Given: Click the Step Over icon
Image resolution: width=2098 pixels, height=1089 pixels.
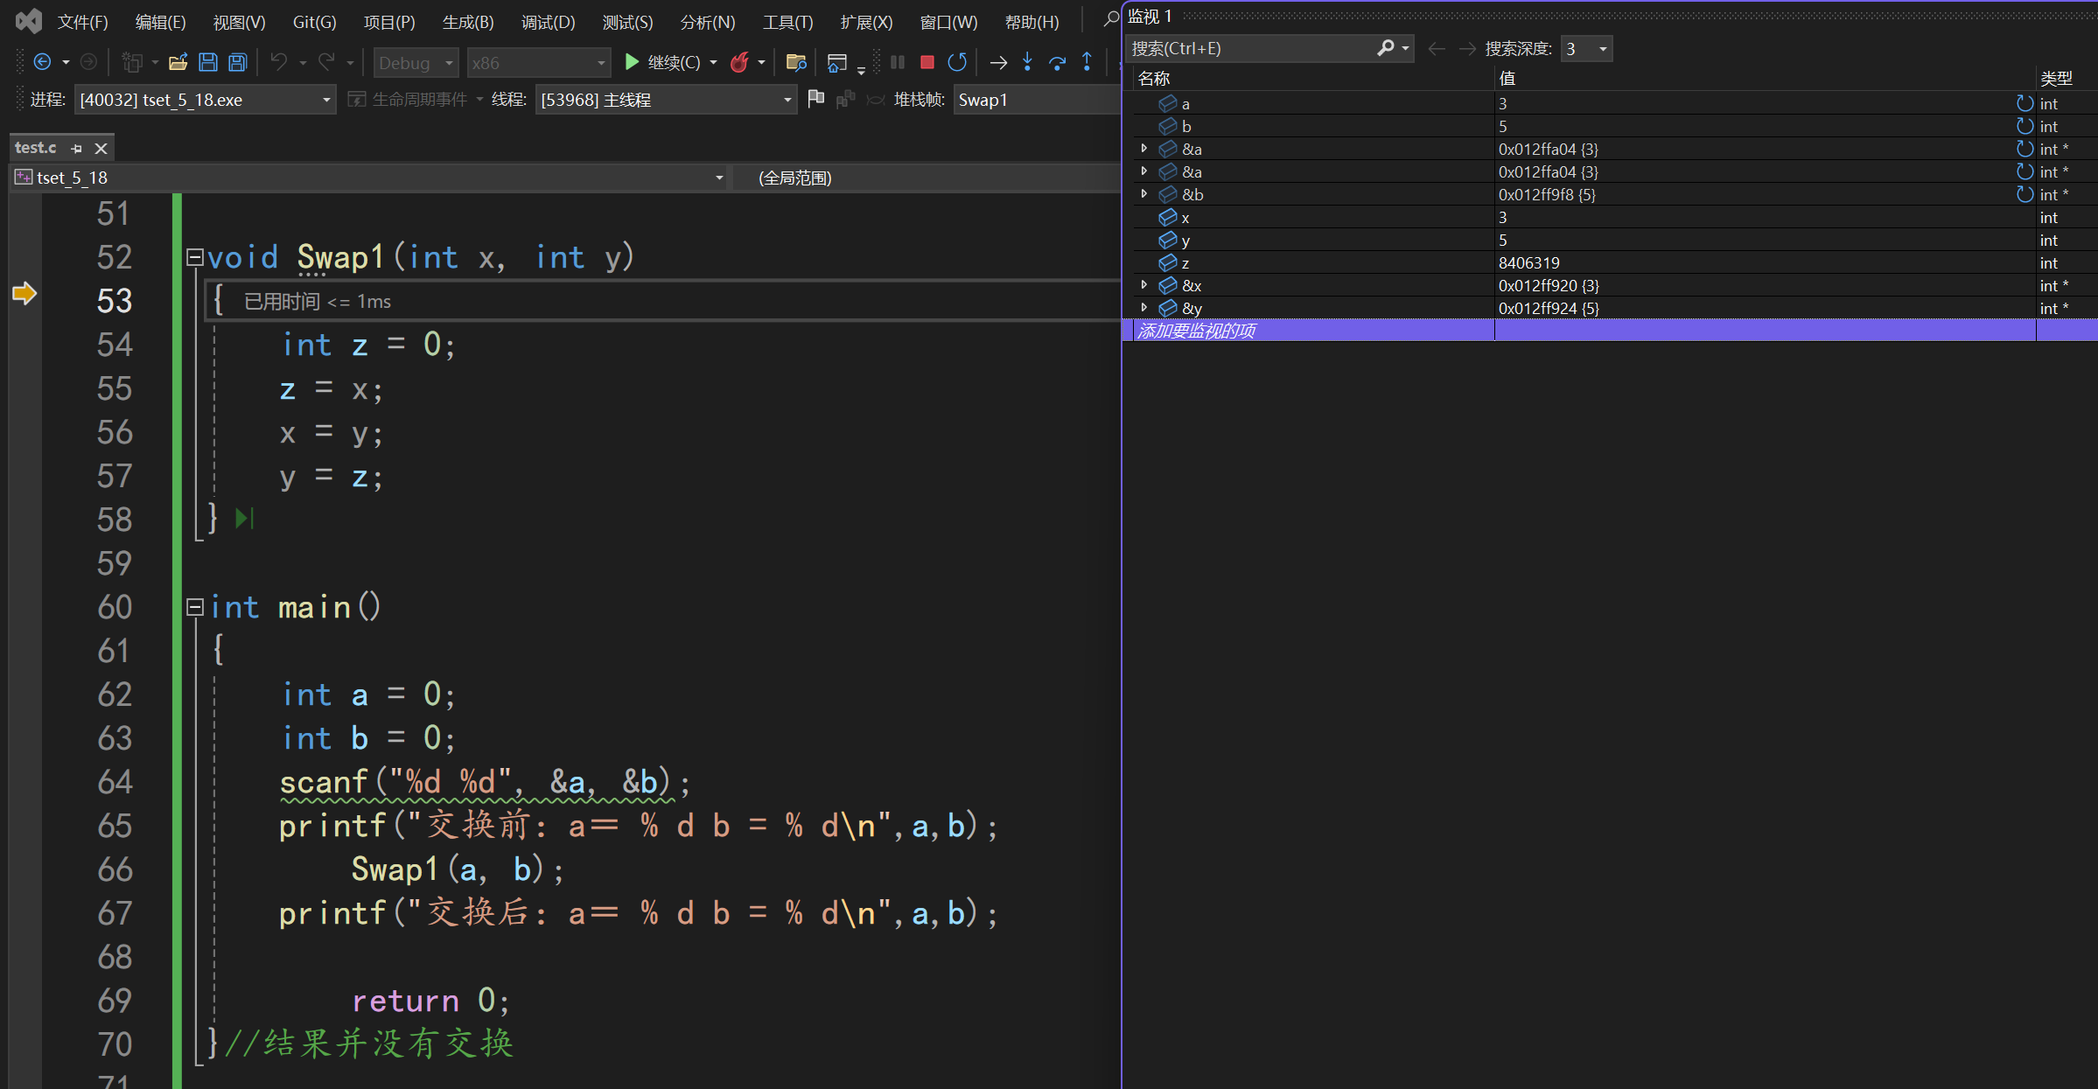Looking at the screenshot, I should coord(1057,62).
